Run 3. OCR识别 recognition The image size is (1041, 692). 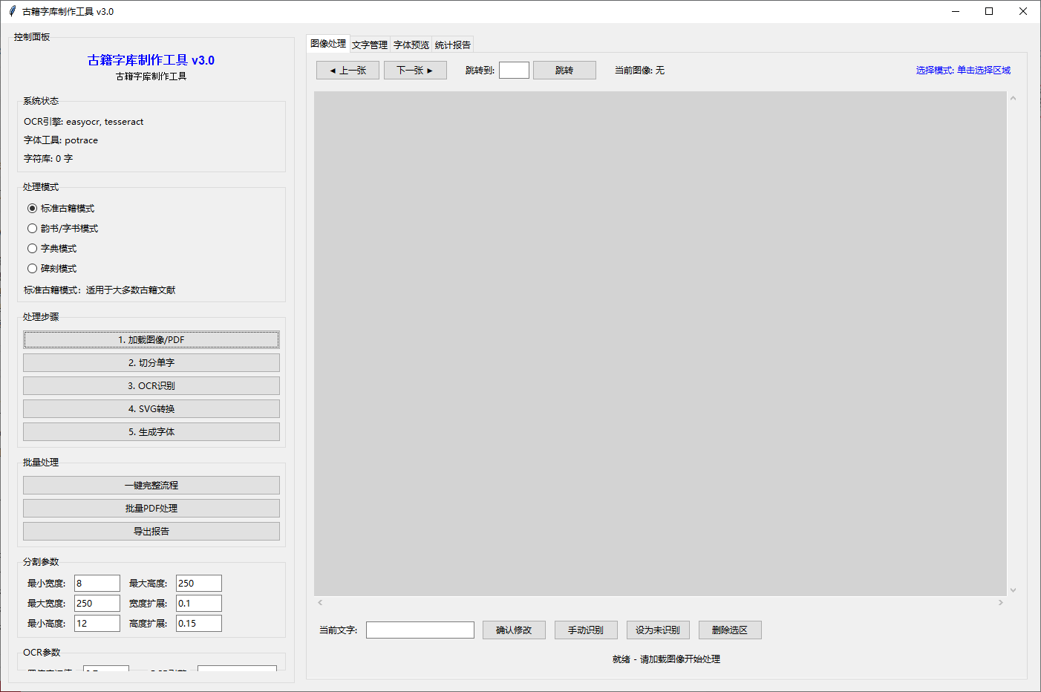click(x=151, y=385)
